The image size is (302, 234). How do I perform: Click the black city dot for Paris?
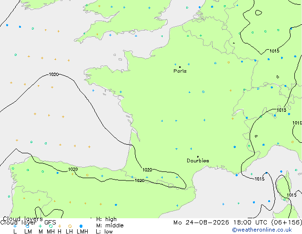(x=180, y=67)
